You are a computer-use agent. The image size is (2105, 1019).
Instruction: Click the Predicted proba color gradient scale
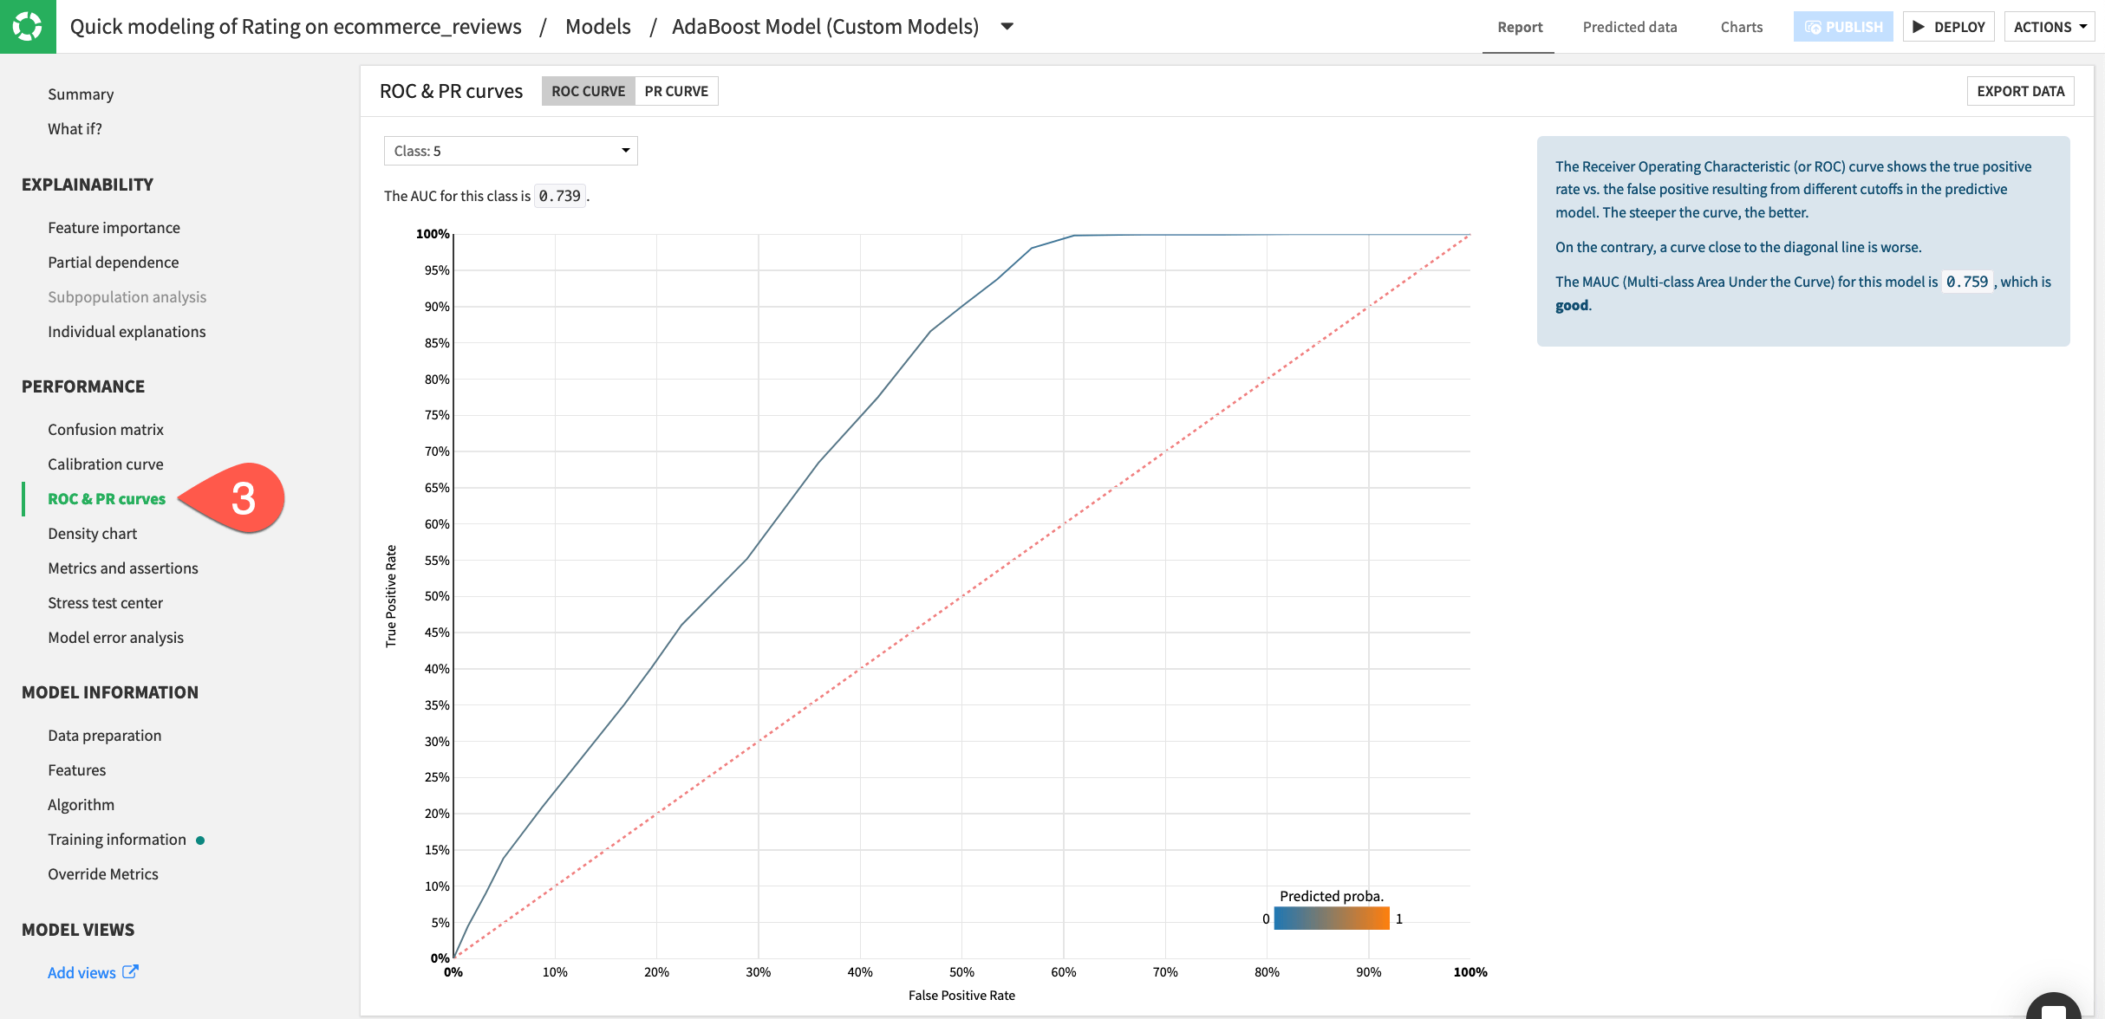tap(1332, 918)
